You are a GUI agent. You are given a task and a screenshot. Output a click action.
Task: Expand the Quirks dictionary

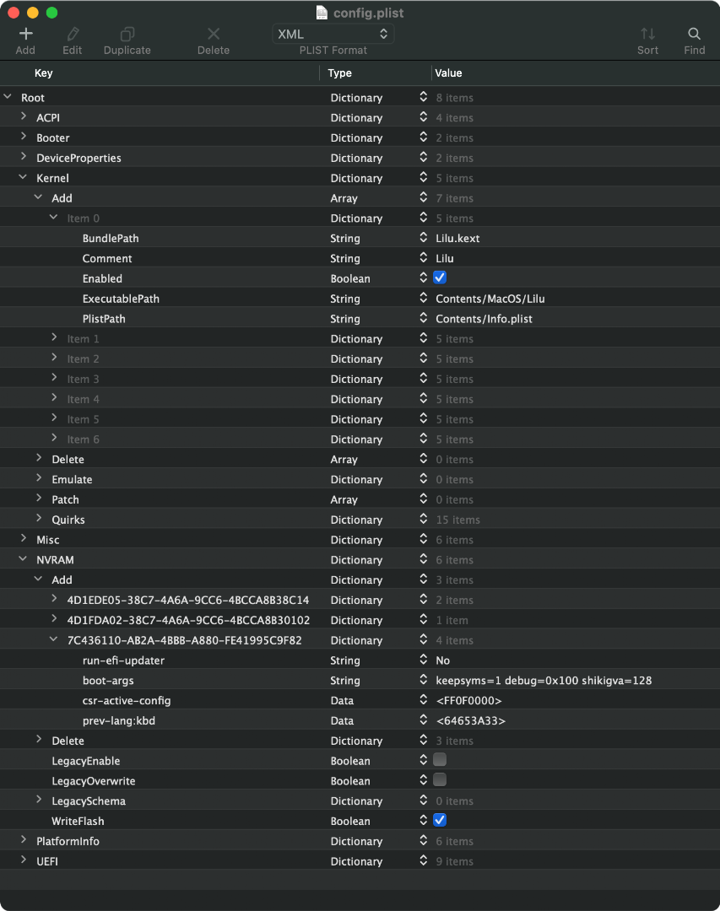click(x=39, y=520)
